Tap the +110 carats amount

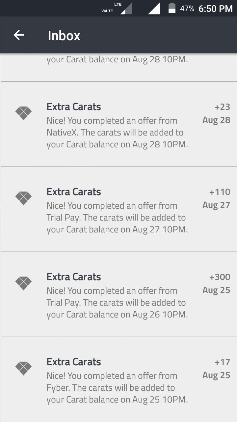tap(220, 192)
